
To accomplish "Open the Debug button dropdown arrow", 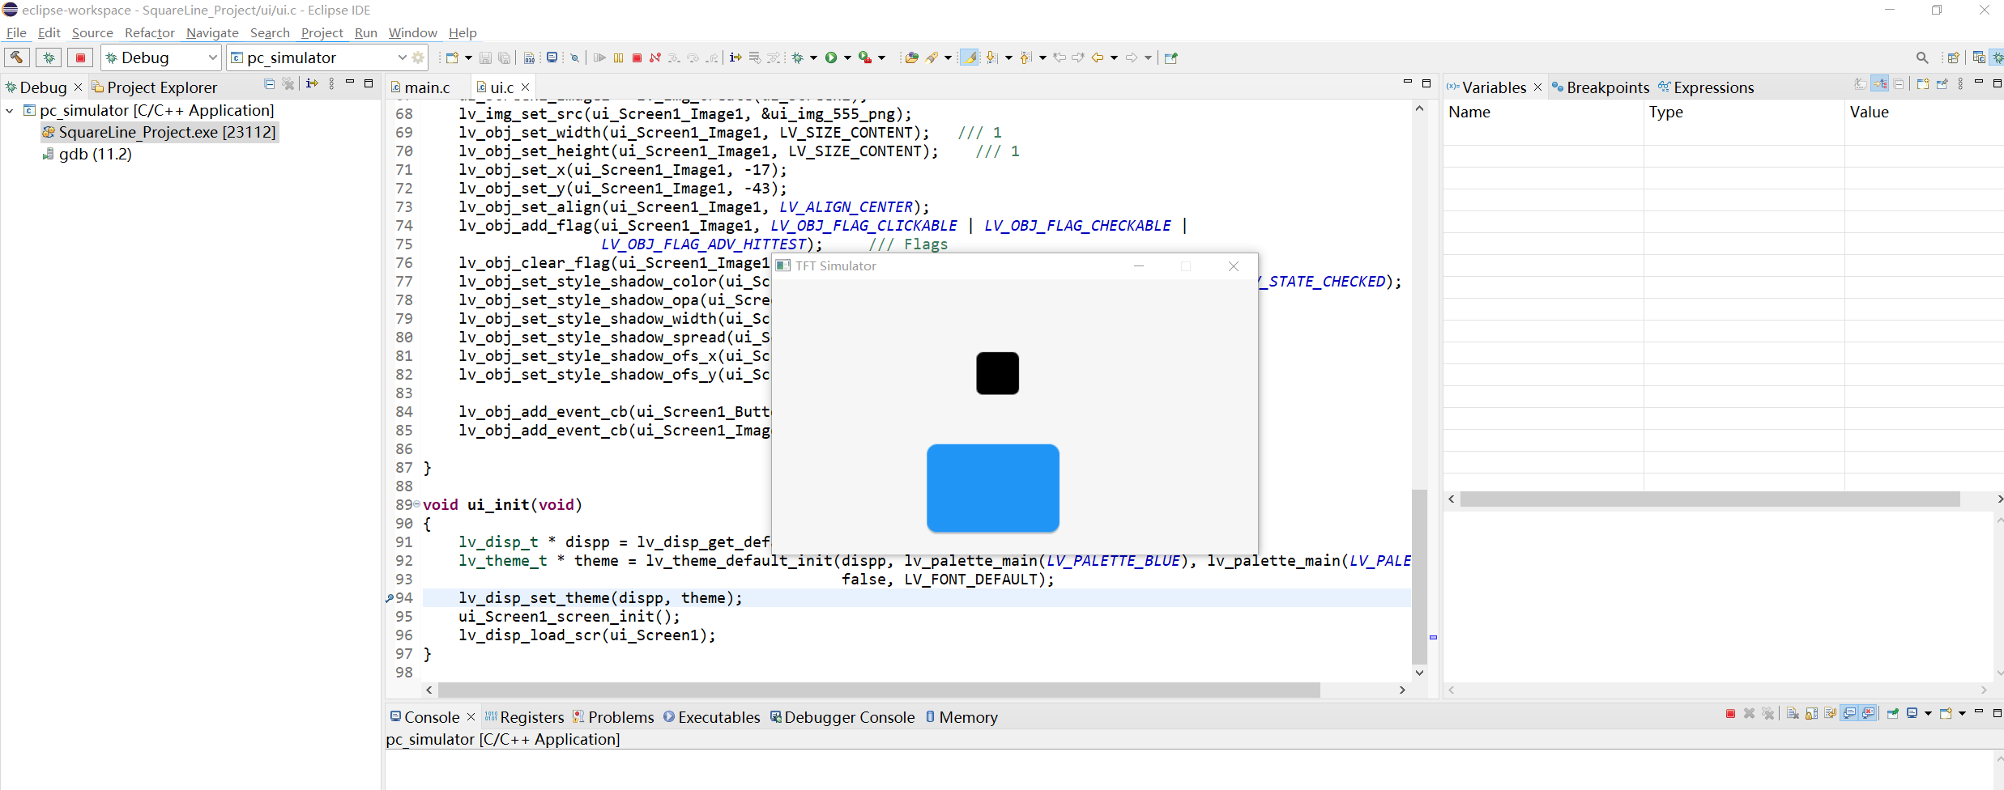I will click(813, 57).
